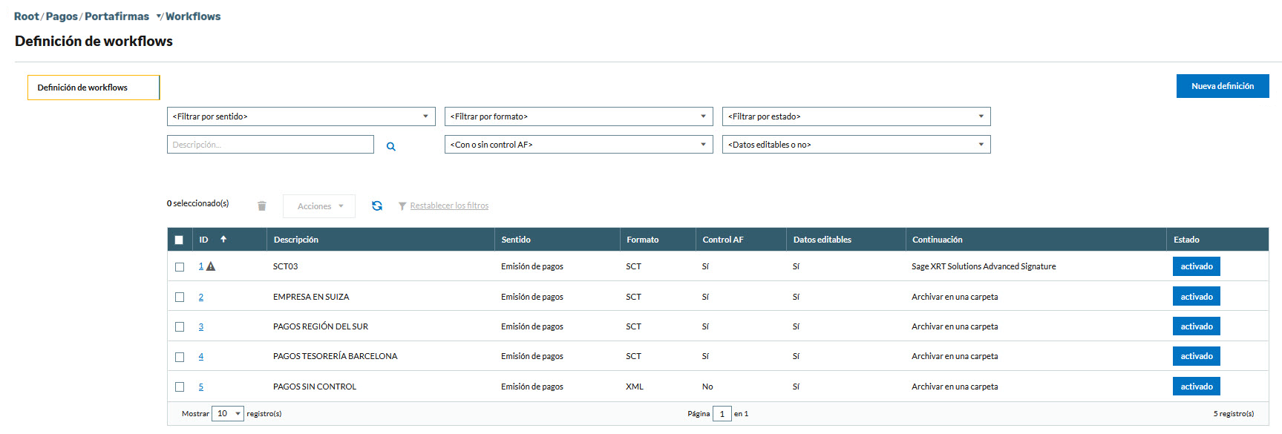Select the PAGOS SIN CONTROL row checkbox
The height and width of the screenshot is (434, 1282).
tap(180, 387)
